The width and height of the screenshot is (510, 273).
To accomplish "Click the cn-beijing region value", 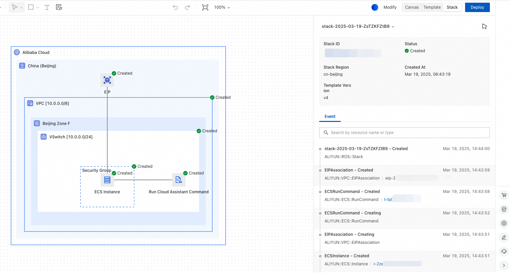I will [x=333, y=74].
